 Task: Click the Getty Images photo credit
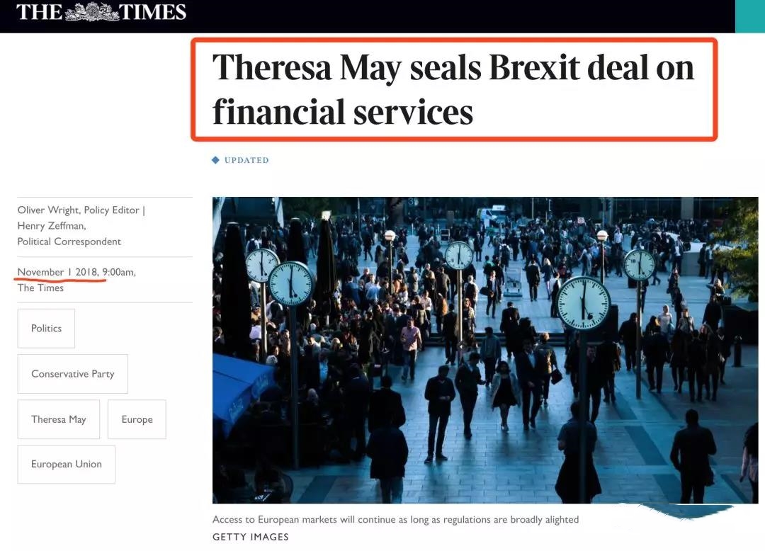click(x=251, y=537)
